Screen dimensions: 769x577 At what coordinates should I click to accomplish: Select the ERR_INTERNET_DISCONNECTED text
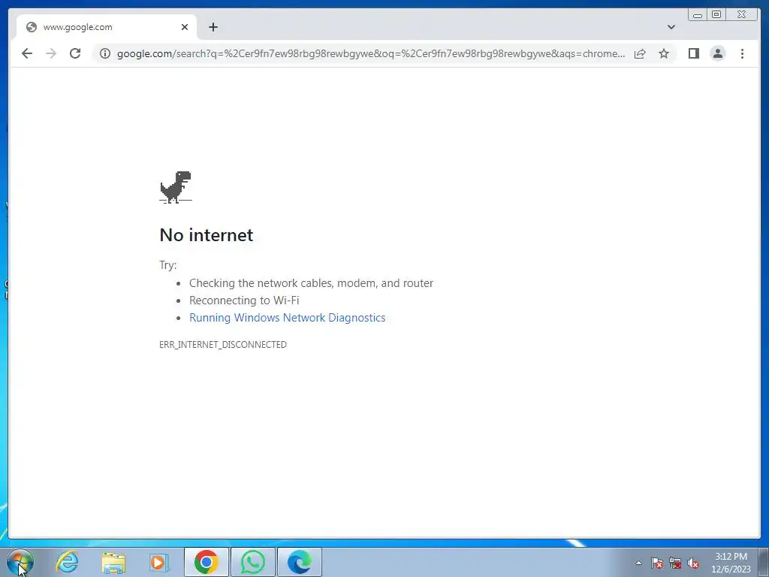pos(222,344)
